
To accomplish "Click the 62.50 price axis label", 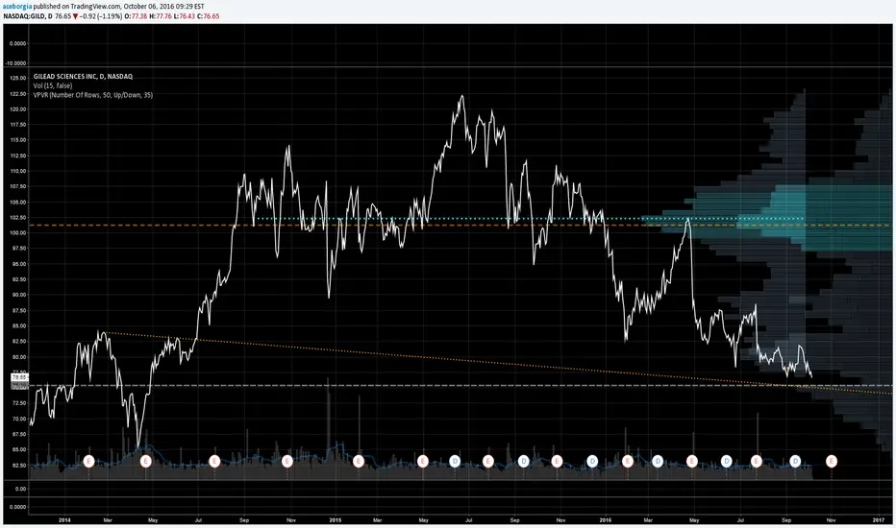I will (18, 466).
